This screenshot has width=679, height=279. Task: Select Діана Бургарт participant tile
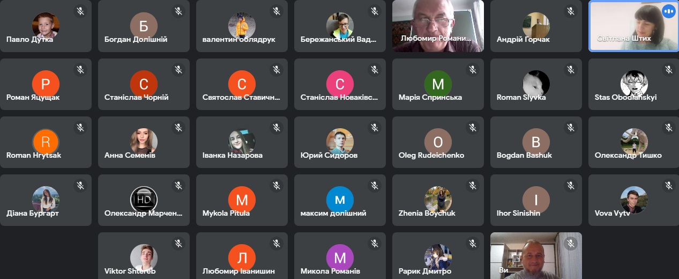pyautogui.click(x=46, y=200)
